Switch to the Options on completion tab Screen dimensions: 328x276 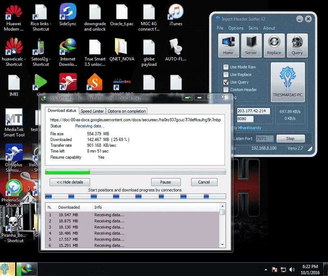(x=127, y=111)
